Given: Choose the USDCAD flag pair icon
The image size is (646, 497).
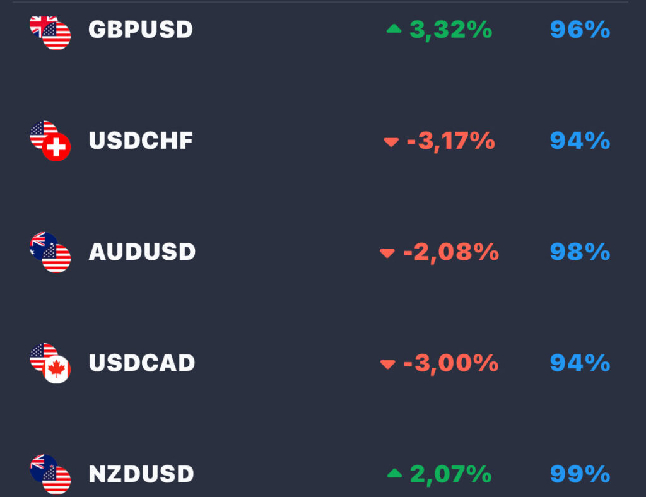Looking at the screenshot, I should (x=50, y=363).
